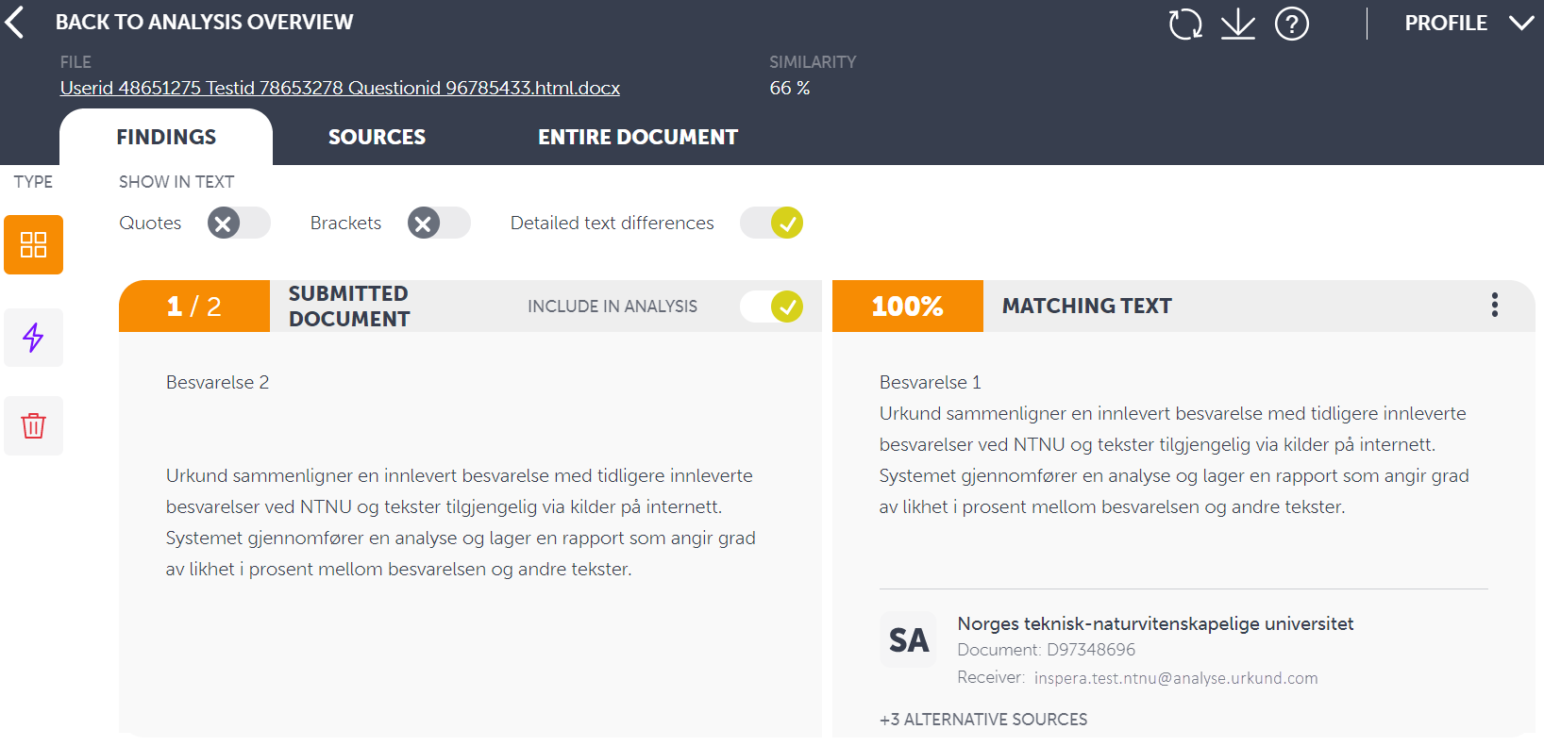Viewport: 1544px width, 746px height.
Task: Go back to analysis overview
Action: coord(204,22)
